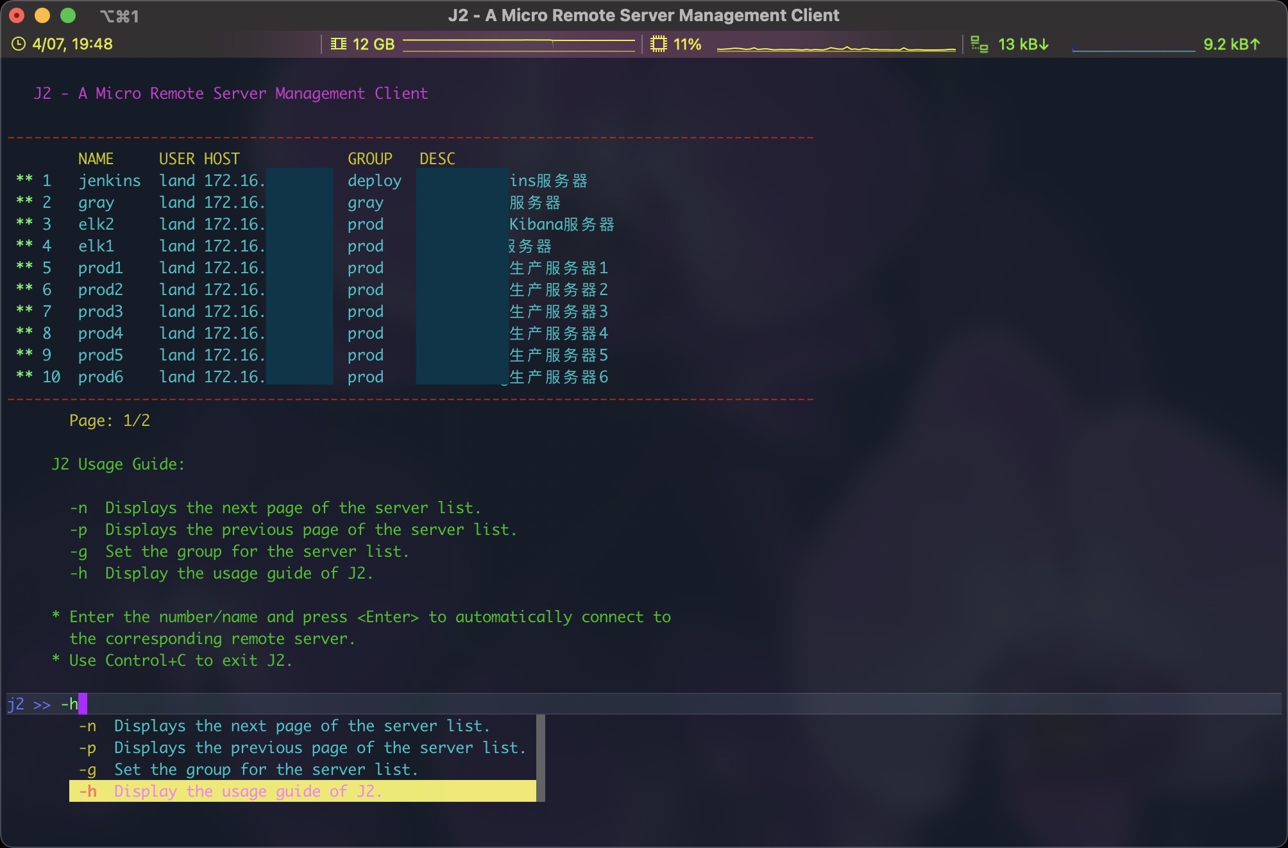Screen dimensions: 1288x848
Task: Click the memory RAM icon
Action: click(x=338, y=44)
